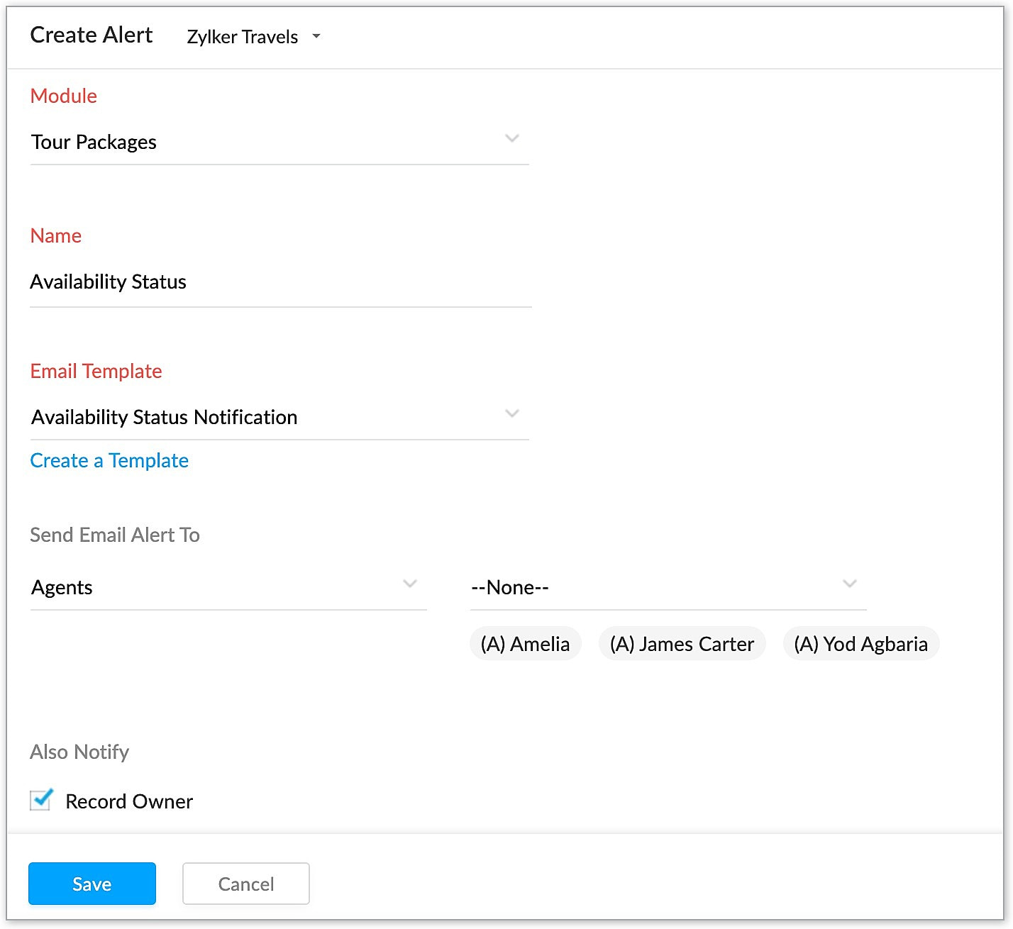Open the Email Template dropdown

(279, 417)
